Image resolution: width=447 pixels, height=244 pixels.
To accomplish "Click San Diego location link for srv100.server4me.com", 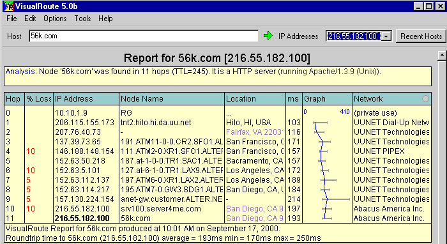I will click(255, 209).
